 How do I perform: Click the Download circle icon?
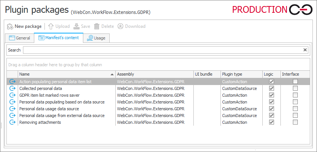tap(121, 26)
